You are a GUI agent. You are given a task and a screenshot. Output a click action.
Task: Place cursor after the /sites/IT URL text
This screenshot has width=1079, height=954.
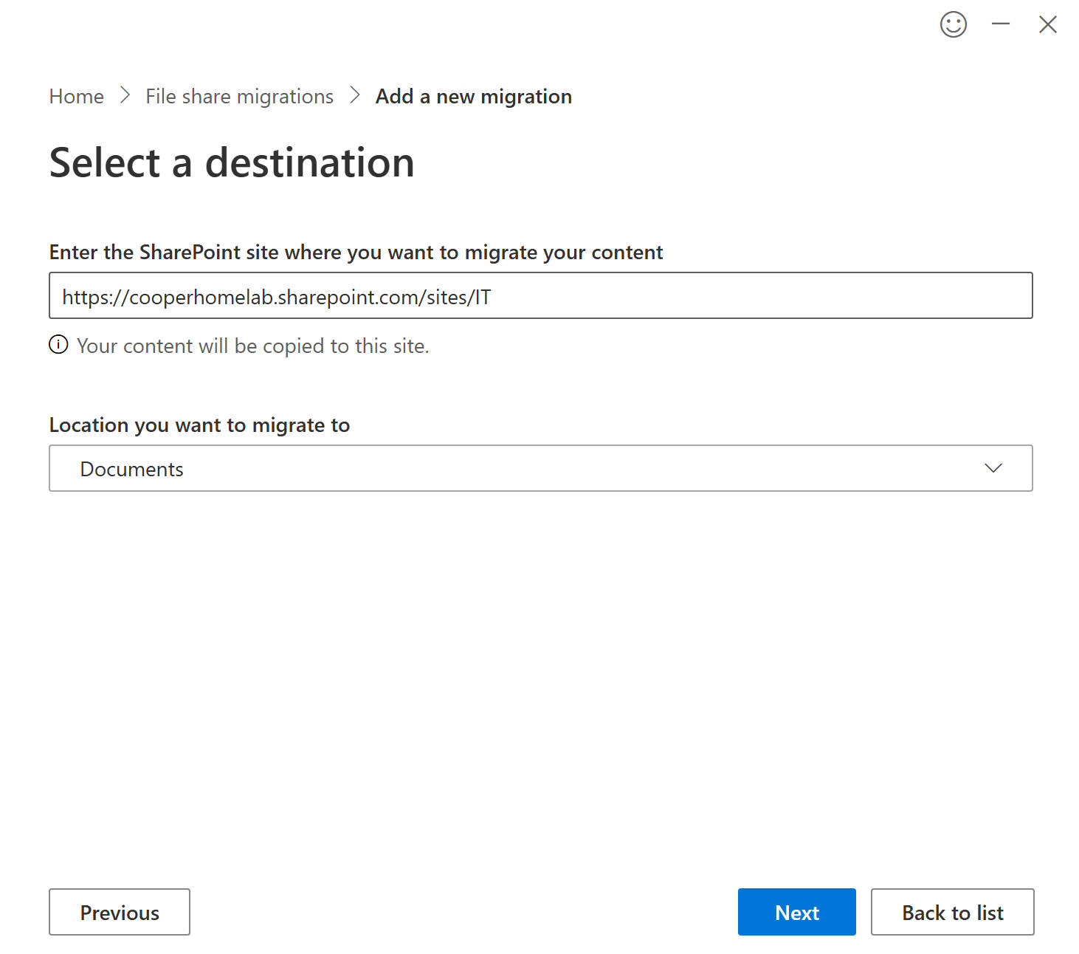(492, 297)
